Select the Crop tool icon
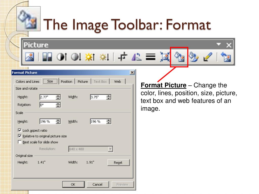259x194 pixels. click(x=123, y=57)
